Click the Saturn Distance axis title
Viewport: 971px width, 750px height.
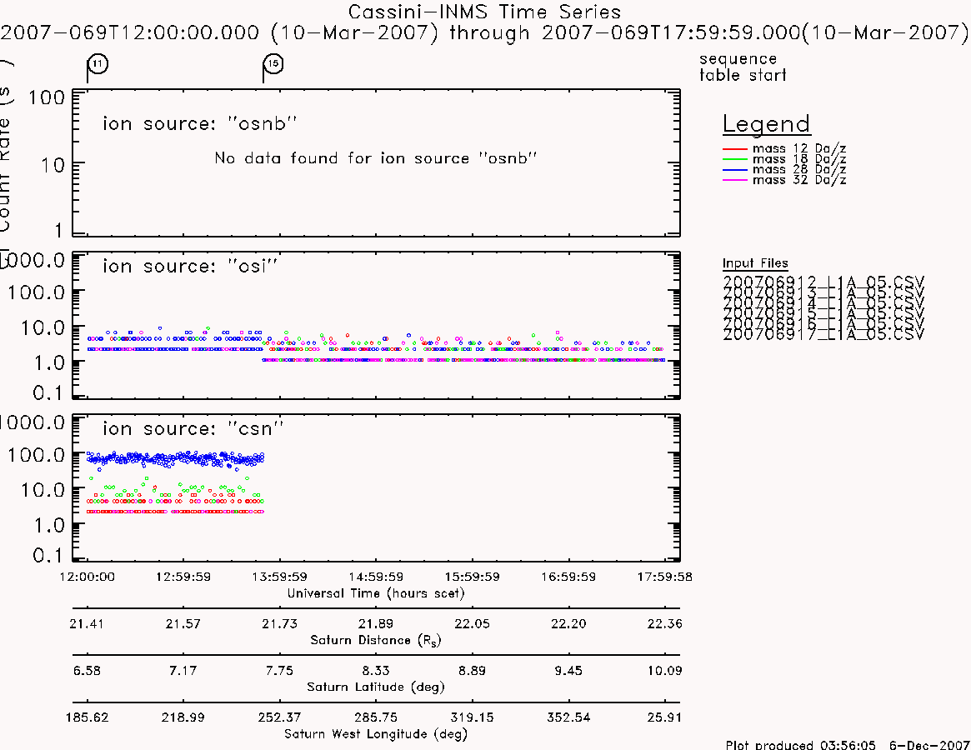click(375, 640)
